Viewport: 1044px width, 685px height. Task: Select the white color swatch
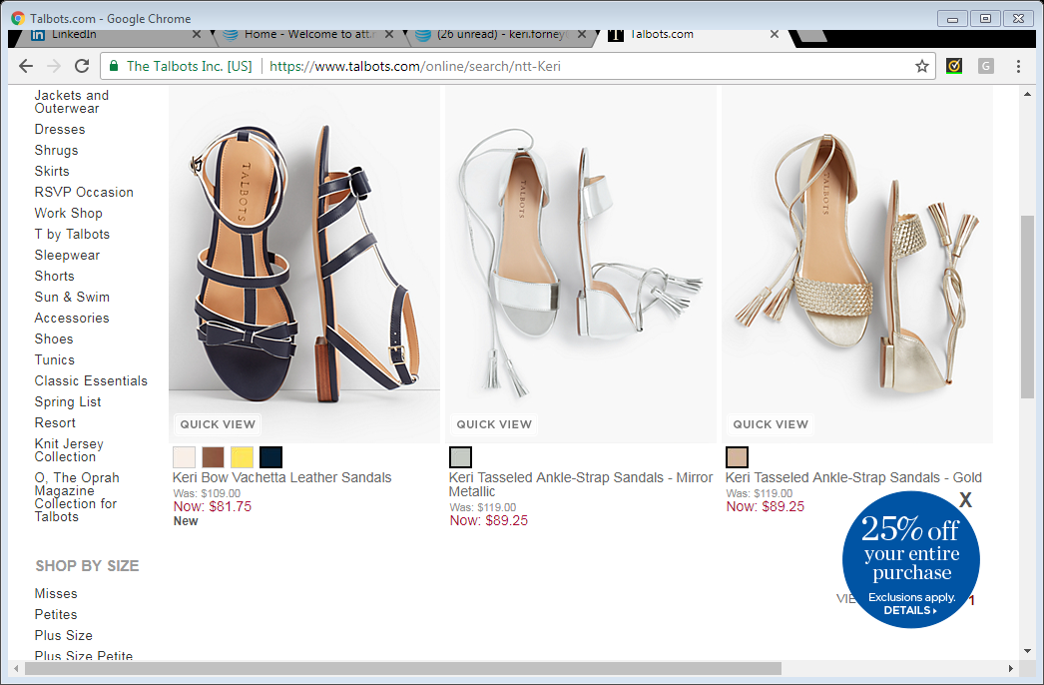[184, 457]
